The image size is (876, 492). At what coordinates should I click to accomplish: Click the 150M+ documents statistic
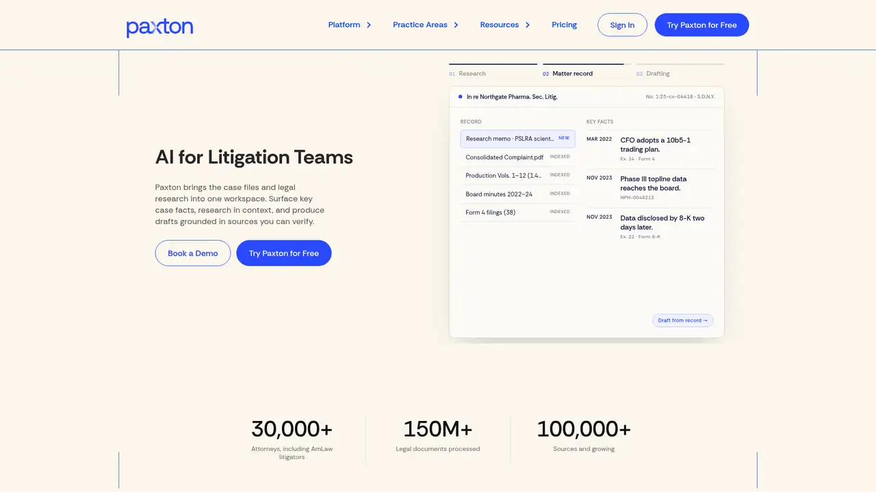[438, 435]
